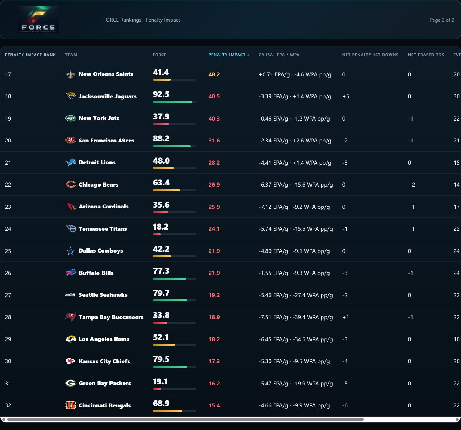Image resolution: width=461 pixels, height=430 pixels.
Task: Click Jacksonville Jaguars FORCE bar at 92.5
Action: 174,102
